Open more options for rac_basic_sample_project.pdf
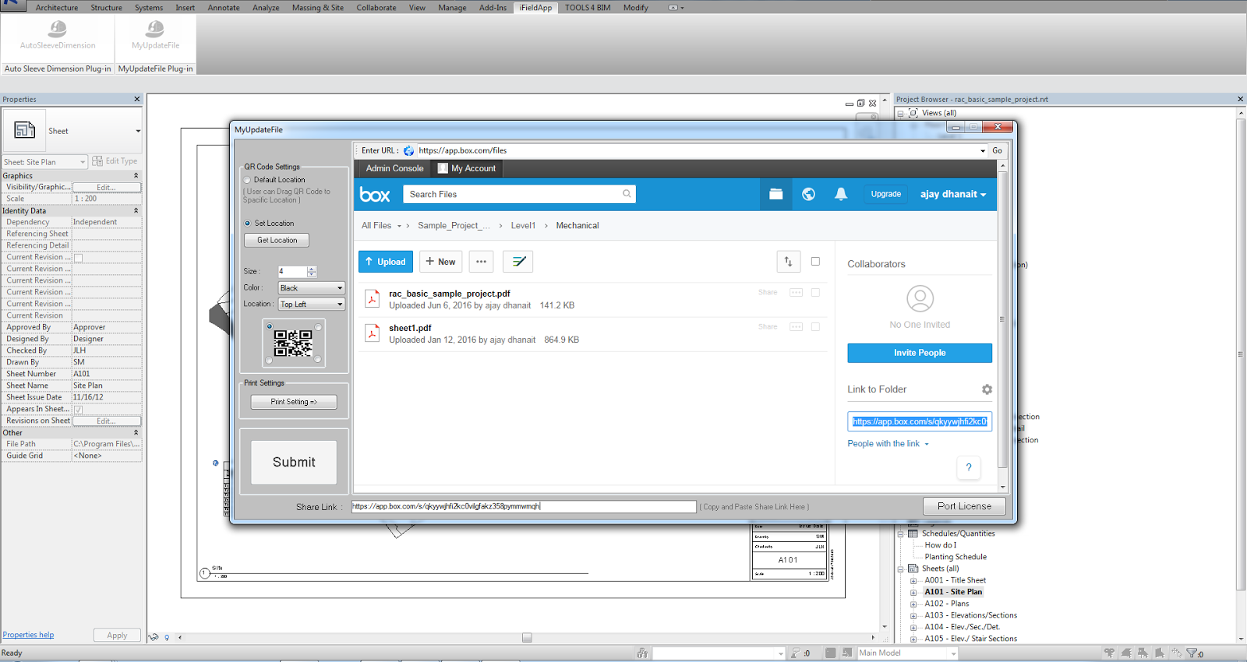Viewport: 1247px width, 662px height. [x=796, y=293]
